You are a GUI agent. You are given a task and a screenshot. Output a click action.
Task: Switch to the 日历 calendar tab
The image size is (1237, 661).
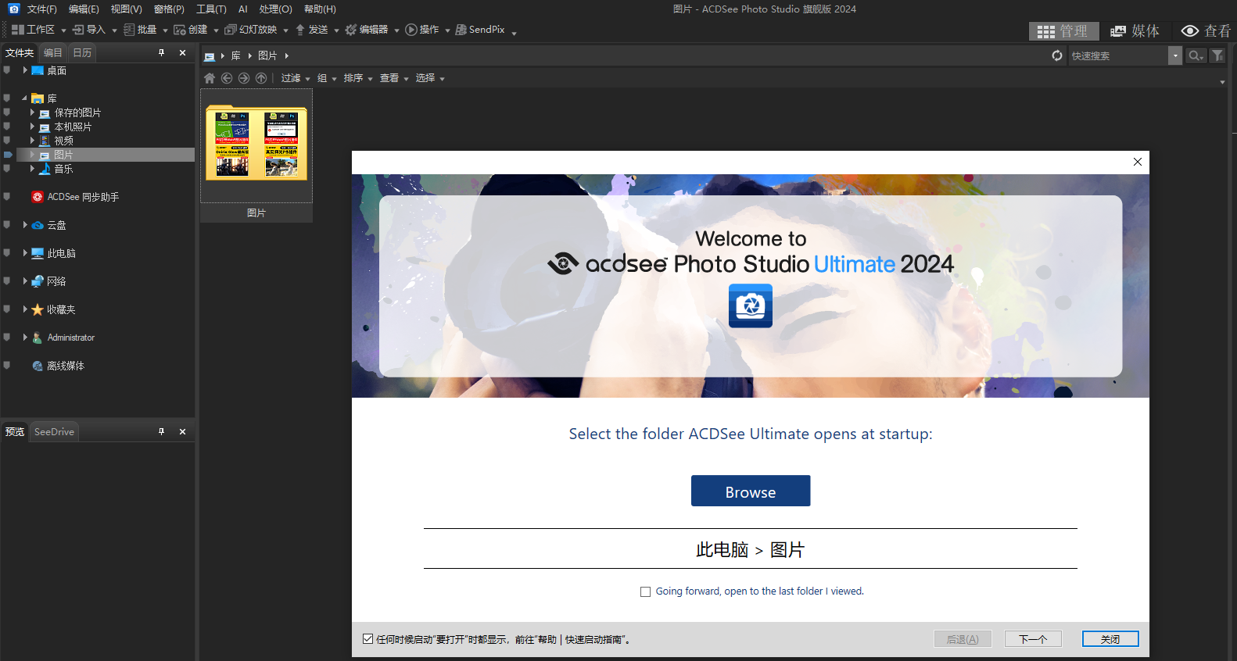pyautogui.click(x=82, y=52)
